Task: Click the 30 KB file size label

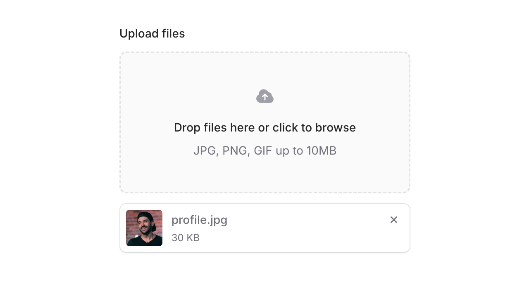Action: coord(185,237)
